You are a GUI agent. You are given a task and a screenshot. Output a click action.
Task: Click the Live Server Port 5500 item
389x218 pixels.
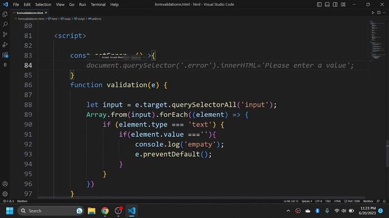click(x=352, y=201)
